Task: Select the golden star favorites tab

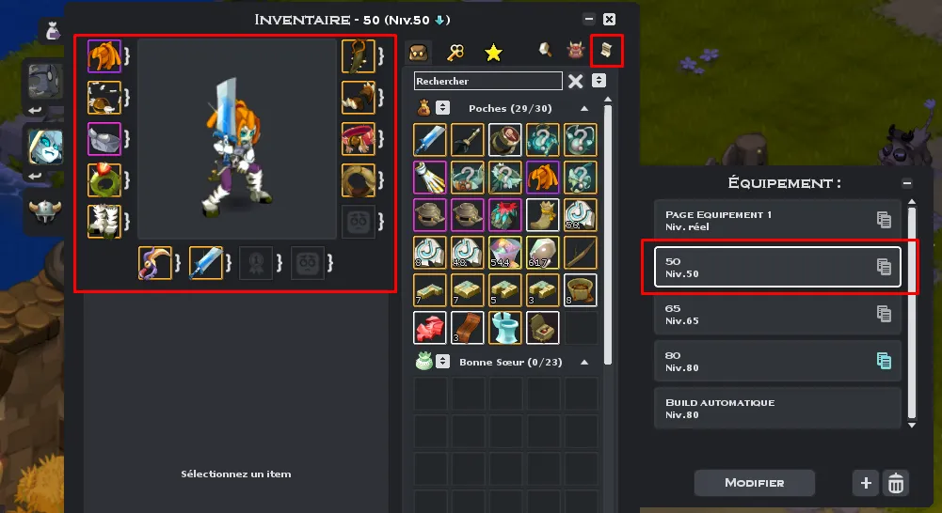Action: coord(493,53)
